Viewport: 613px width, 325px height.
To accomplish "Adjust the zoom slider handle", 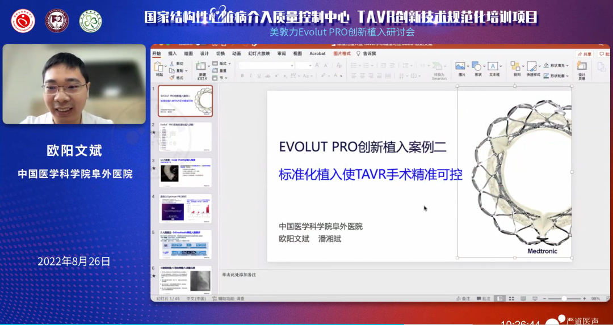I will coord(564,298).
